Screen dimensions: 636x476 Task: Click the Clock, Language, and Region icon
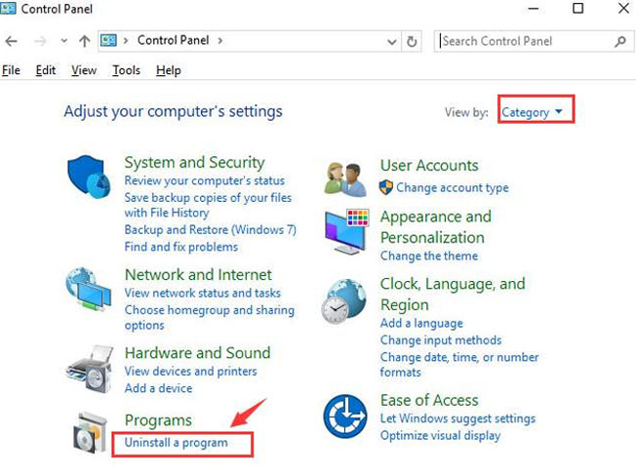pos(344,300)
